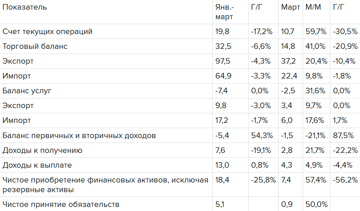Click the -56,2% cell
Viewport: 360px width, 211px height.
click(x=345, y=180)
